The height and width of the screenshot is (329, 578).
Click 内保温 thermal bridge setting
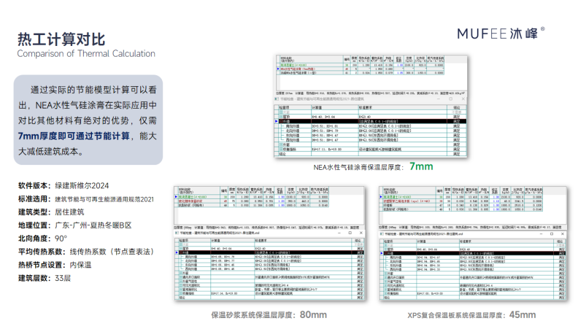click(x=80, y=266)
